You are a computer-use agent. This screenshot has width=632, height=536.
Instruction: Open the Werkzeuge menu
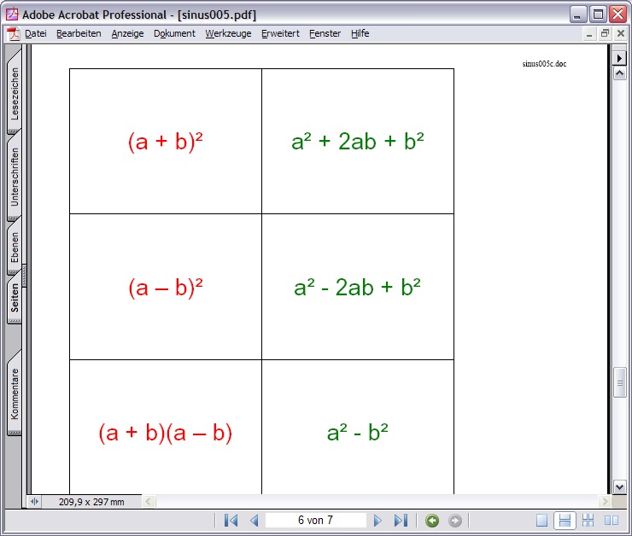click(x=228, y=33)
